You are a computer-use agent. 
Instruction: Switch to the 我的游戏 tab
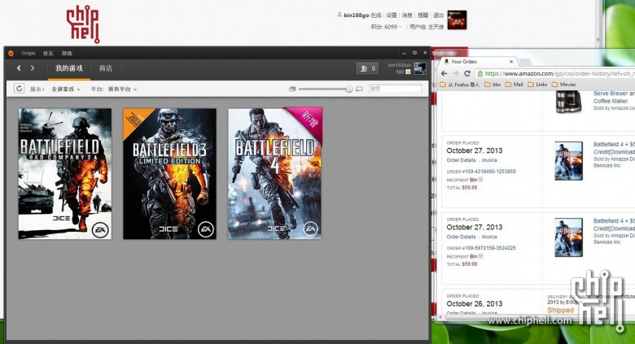point(69,68)
